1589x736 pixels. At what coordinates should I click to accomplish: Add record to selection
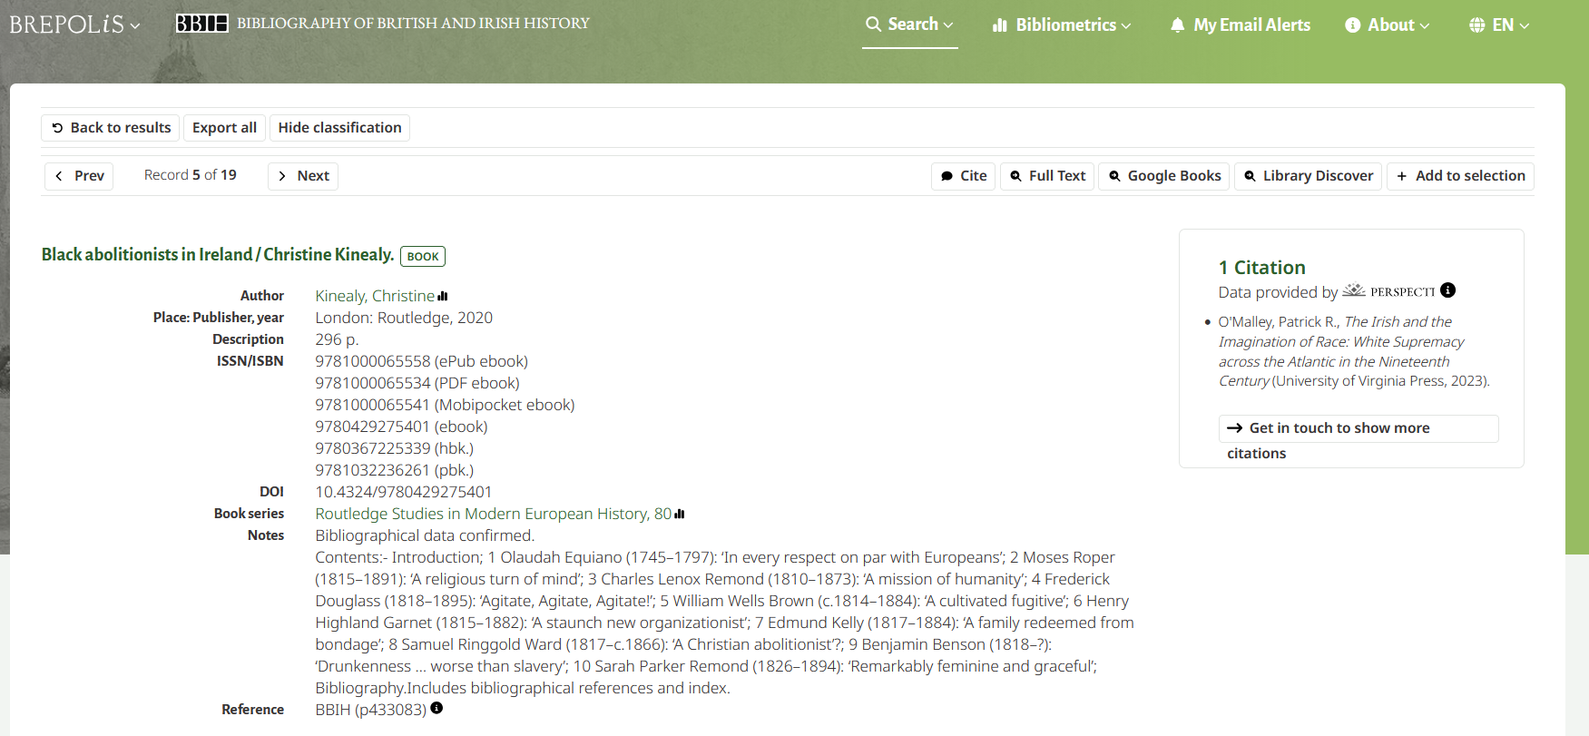1460,176
